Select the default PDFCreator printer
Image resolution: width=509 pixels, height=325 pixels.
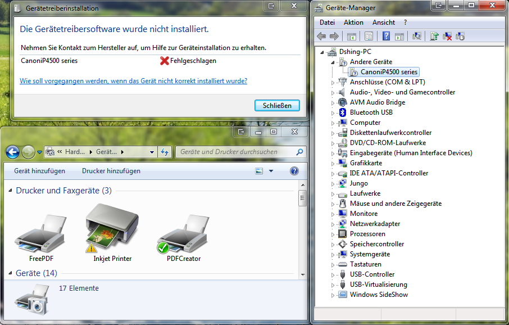click(184, 238)
